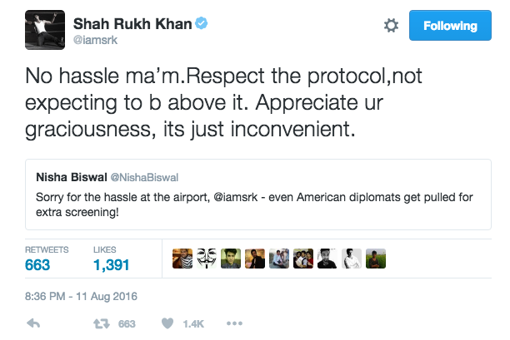Like the tweet with the heart icon

coord(168,323)
